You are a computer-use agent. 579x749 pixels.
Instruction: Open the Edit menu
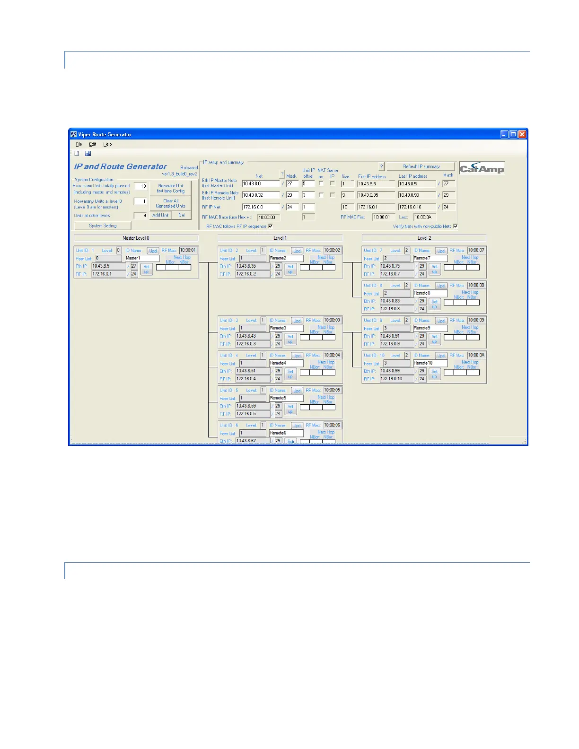pos(93,144)
